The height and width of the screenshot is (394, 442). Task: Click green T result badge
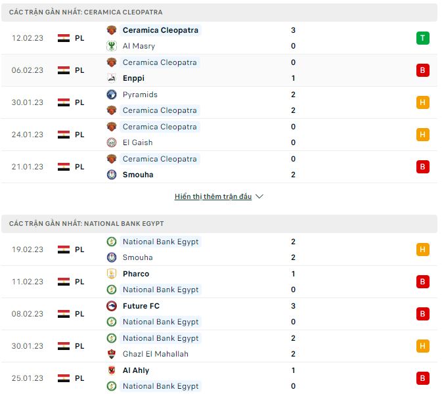point(422,38)
